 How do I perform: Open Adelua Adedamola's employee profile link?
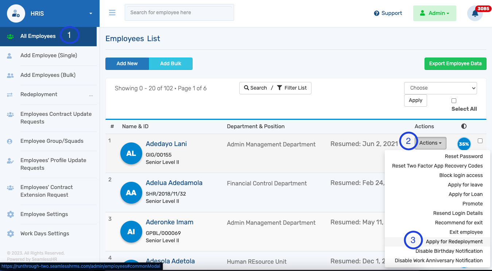coord(174,182)
